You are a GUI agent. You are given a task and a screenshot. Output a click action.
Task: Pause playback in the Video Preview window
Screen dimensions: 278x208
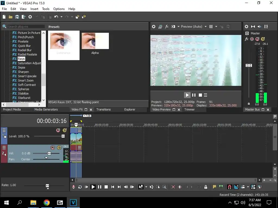point(194,95)
